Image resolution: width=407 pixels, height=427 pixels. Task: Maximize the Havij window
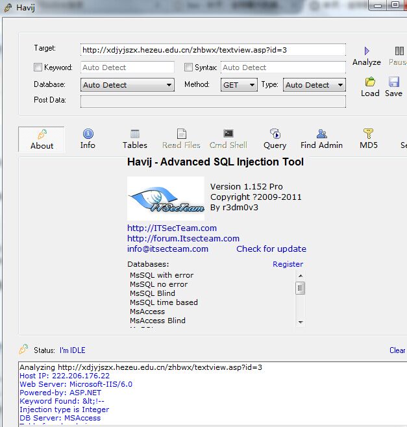pos(395,5)
